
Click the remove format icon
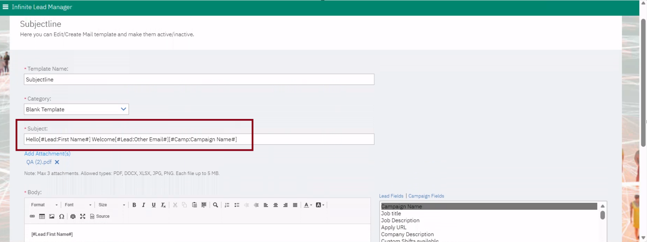163,205
